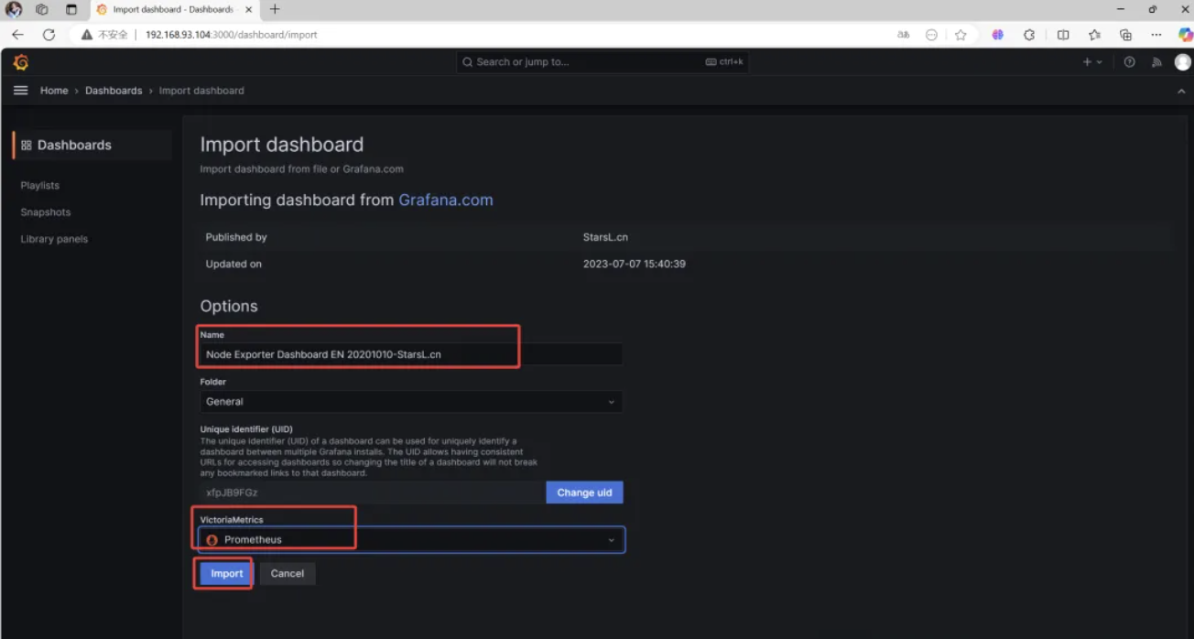Viewport: 1194px width, 639px height.
Task: Click the Prometheus data source icon
Action: click(212, 540)
